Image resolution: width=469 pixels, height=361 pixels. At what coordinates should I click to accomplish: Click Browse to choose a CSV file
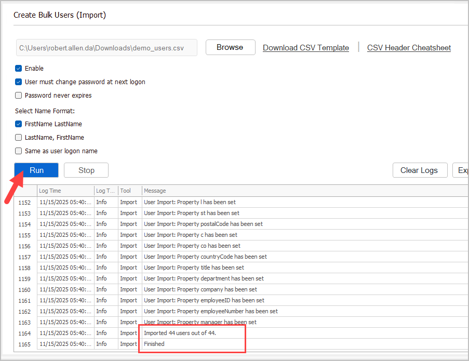coord(230,47)
